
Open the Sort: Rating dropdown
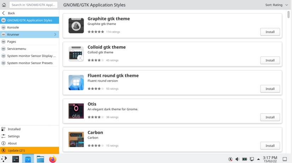(276, 5)
